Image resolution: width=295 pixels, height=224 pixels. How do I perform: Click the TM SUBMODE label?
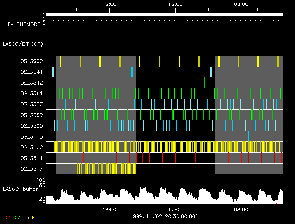24,24
